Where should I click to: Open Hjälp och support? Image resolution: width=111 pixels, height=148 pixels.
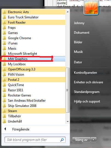(87, 101)
